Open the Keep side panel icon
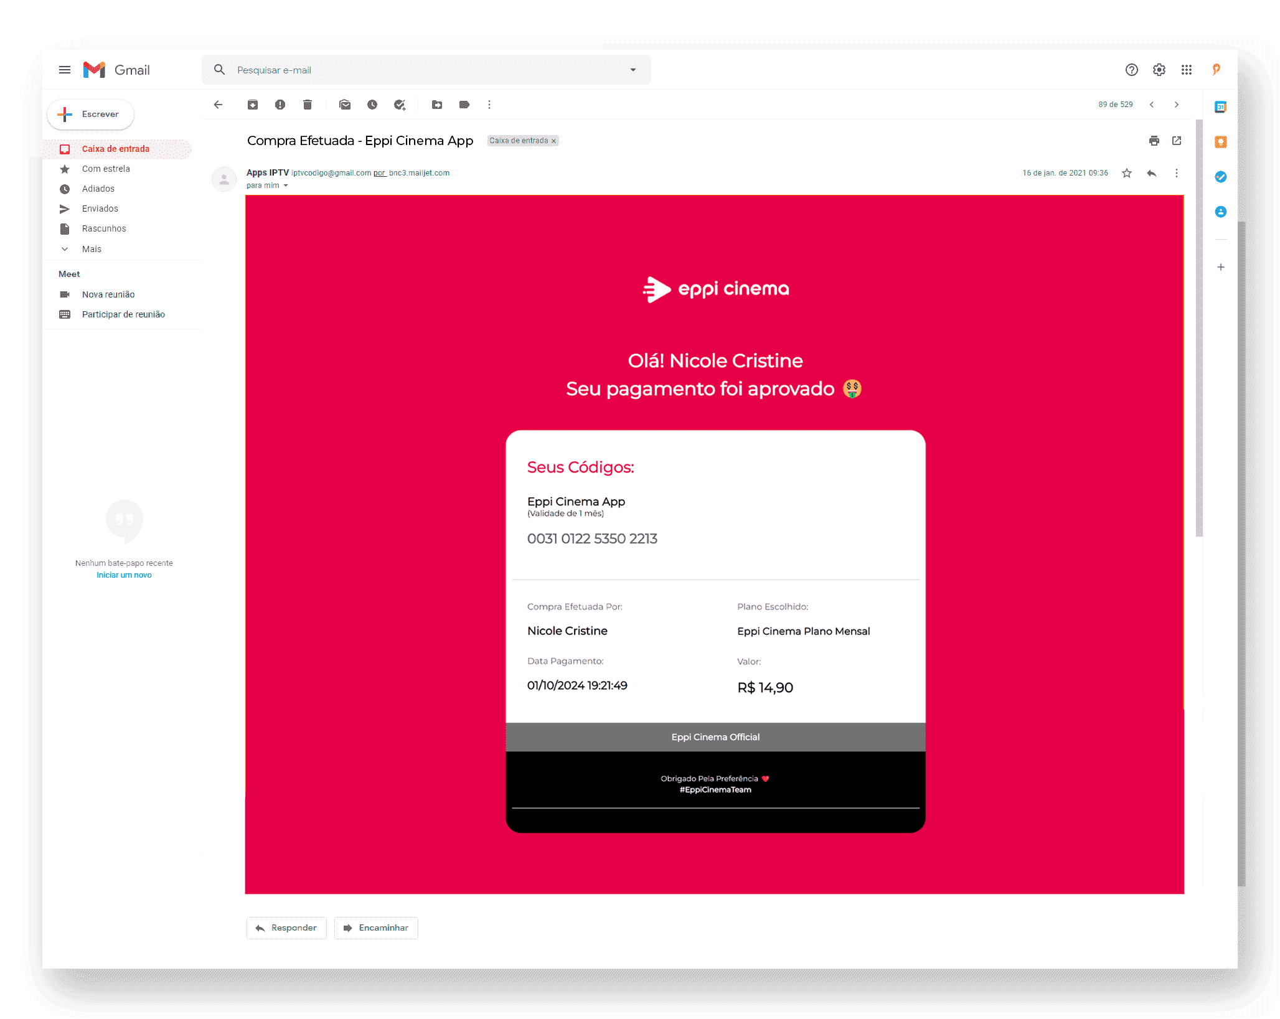Screen dimensions: 1280x1019 pyautogui.click(x=1221, y=142)
